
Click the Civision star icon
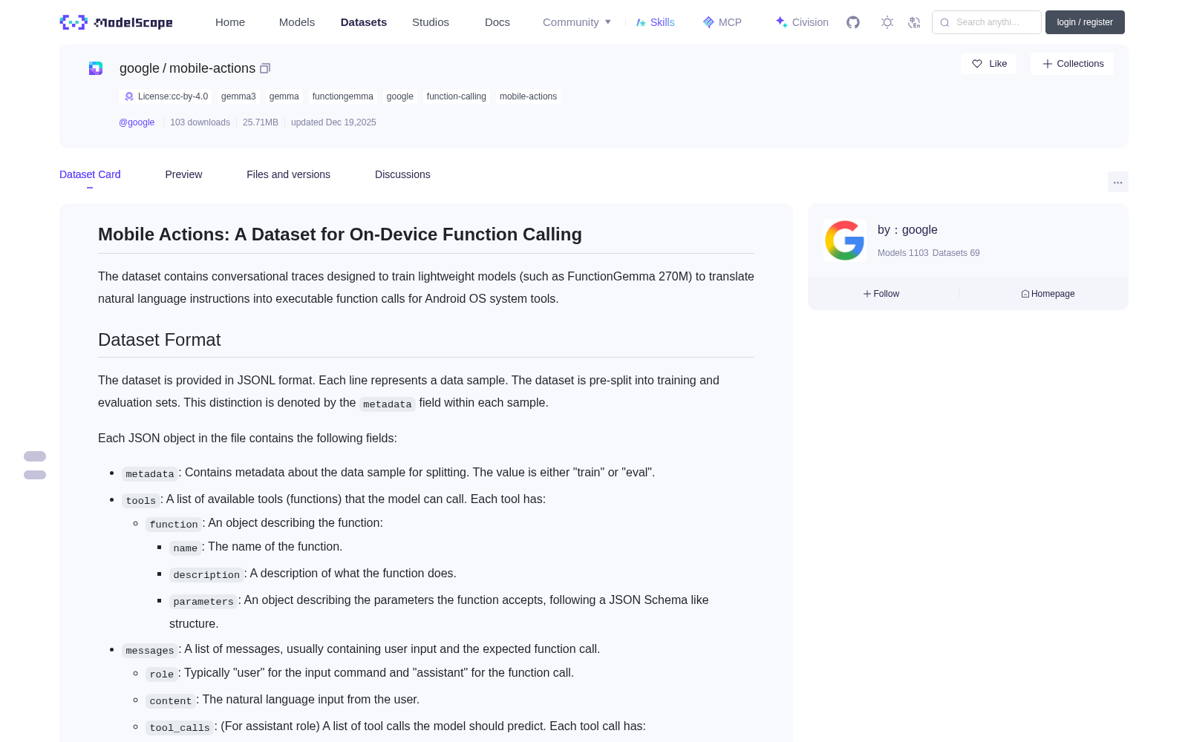(x=782, y=22)
